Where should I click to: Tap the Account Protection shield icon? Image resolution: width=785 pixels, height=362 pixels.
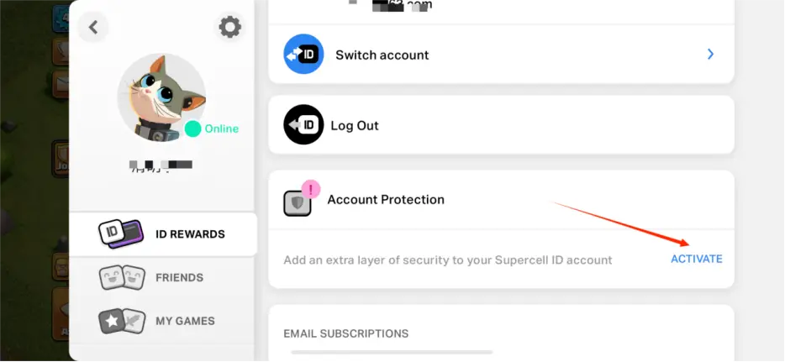[x=298, y=203]
